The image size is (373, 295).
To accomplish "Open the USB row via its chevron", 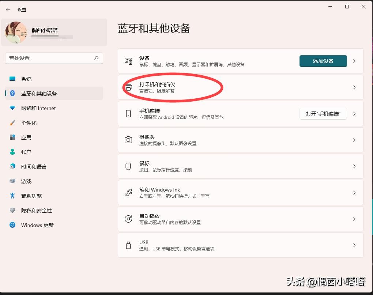I will 354,245.
